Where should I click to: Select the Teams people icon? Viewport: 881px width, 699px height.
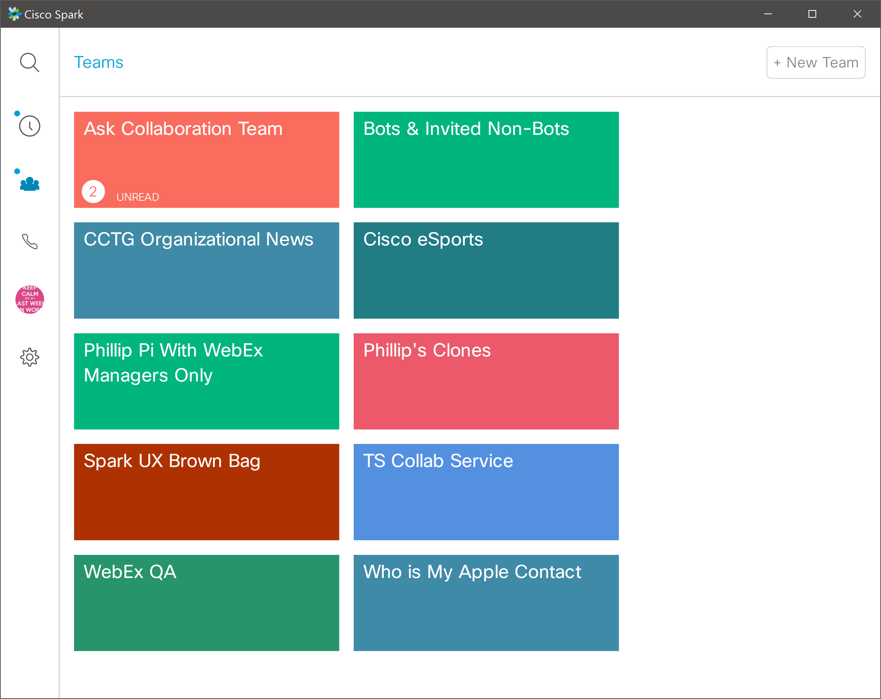(x=29, y=184)
